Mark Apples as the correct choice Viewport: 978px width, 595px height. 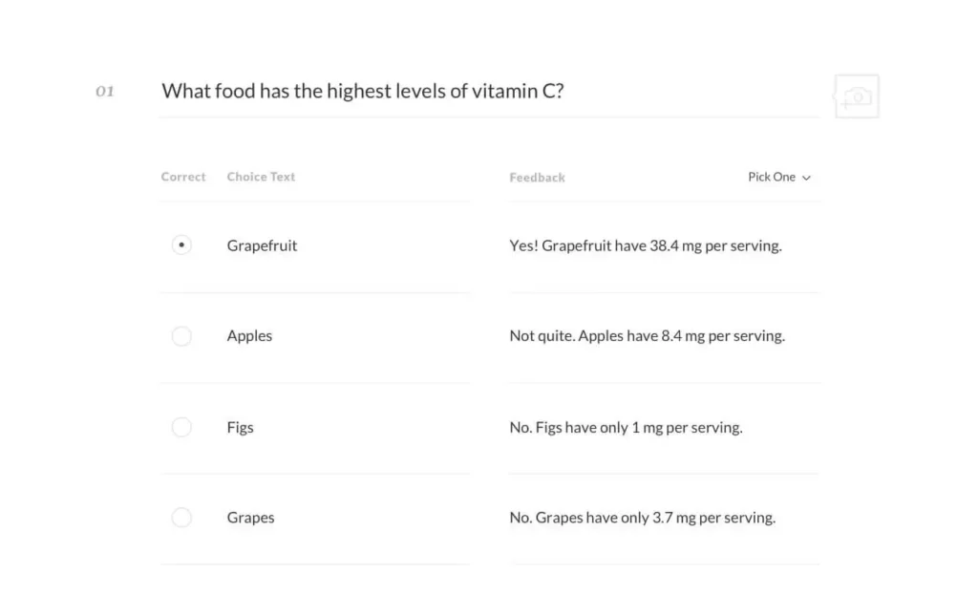181,336
